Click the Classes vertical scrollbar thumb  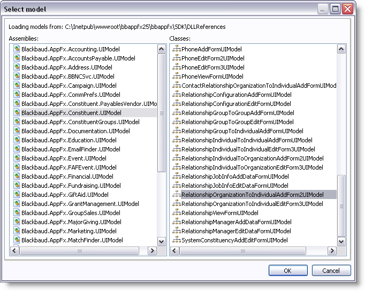pyautogui.click(x=341, y=206)
